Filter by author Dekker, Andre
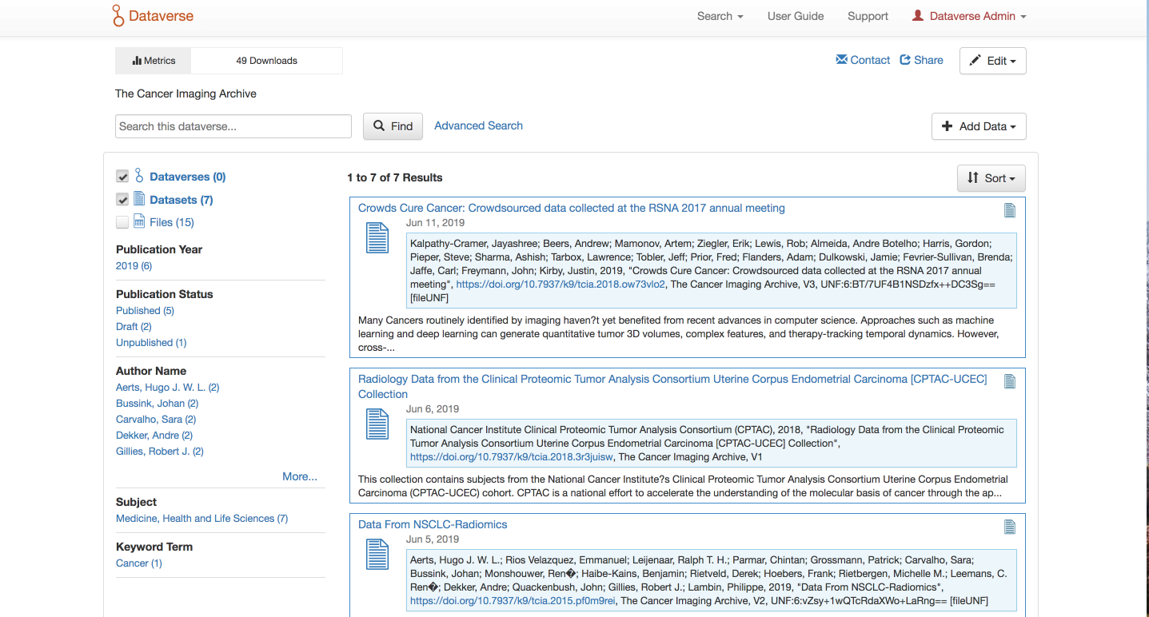Viewport: 1149px width, 617px height. [x=154, y=435]
